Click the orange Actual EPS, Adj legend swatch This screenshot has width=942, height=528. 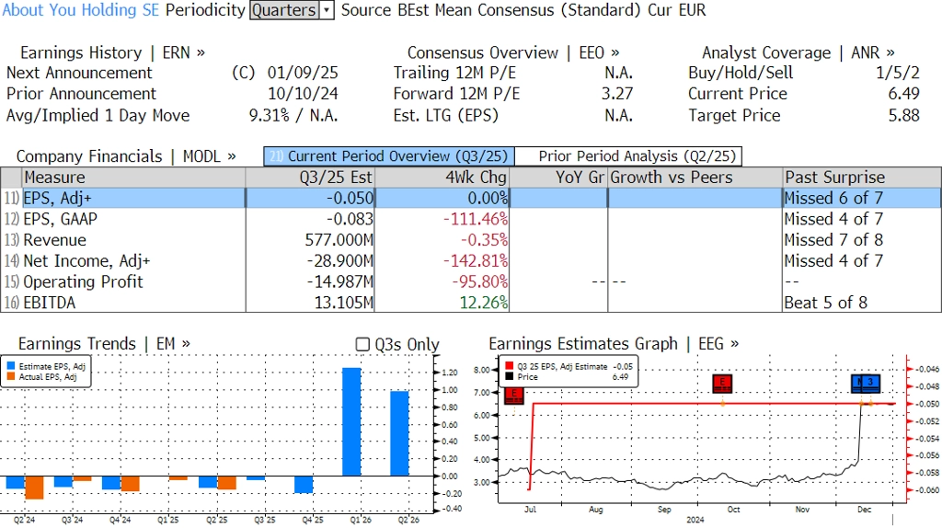(x=11, y=376)
